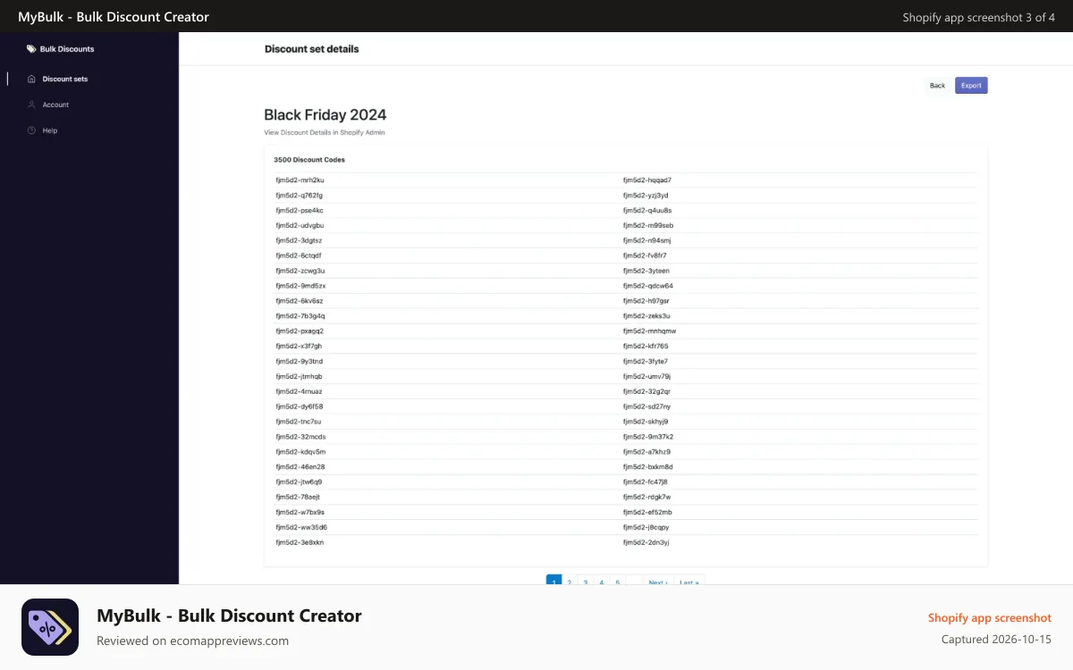This screenshot has width=1073, height=670.
Task: Select code fjm5d2-n94smj
Action: 647,240
